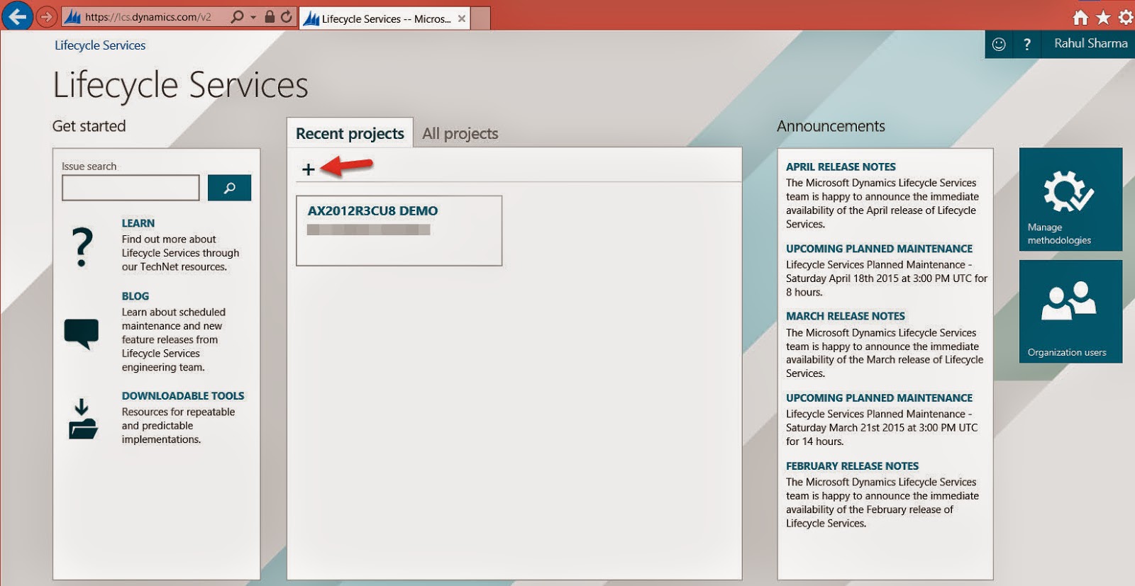Viewport: 1135px width, 586px height.
Task: Click the Downloadable tools folder icon
Action: pos(82,419)
